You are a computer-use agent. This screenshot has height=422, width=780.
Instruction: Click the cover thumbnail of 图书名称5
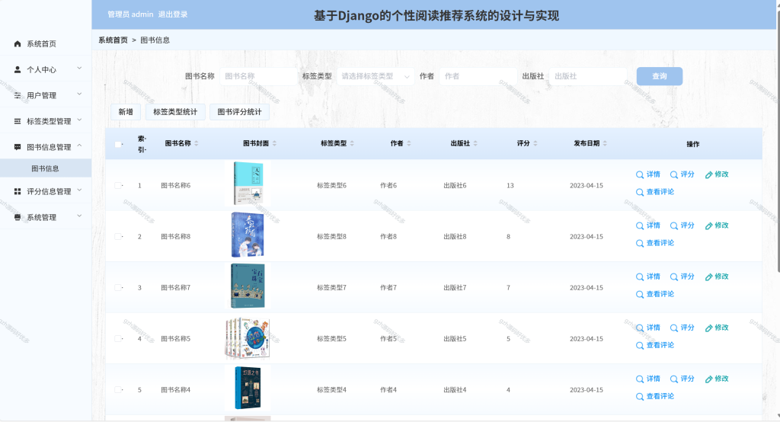[x=248, y=339]
